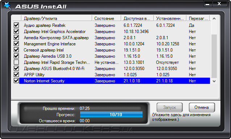Image resolution: width=231 pixels, height=139 pixels.
Task: Click the scroll down arrow of list
Action: click(x=214, y=81)
